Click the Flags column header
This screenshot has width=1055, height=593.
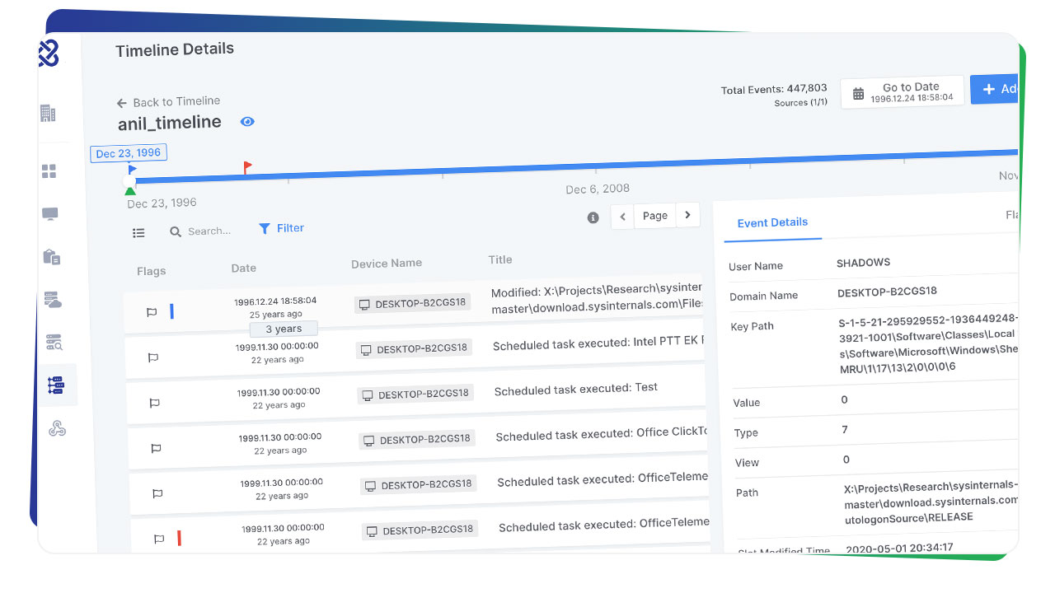[x=151, y=271]
